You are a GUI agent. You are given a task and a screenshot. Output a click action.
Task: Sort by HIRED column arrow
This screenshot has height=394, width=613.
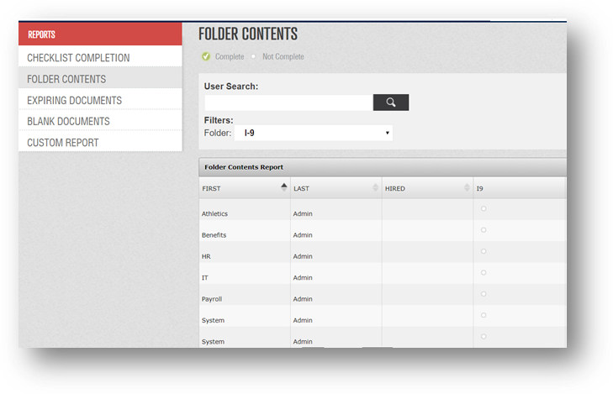tap(467, 187)
